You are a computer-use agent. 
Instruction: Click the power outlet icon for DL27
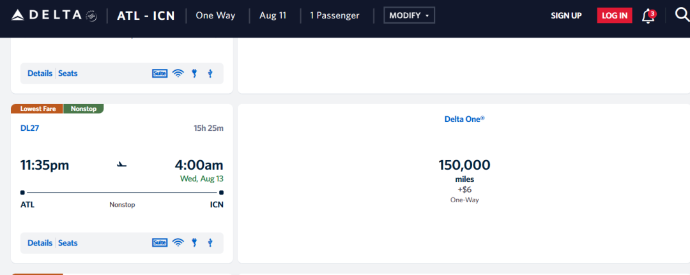(194, 242)
